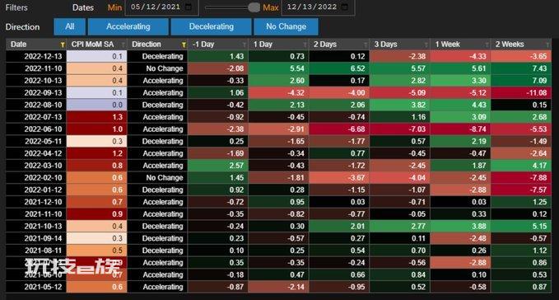Click the filter icon on 1 Week column
Viewport: 559px width, 300px height.
[487, 45]
